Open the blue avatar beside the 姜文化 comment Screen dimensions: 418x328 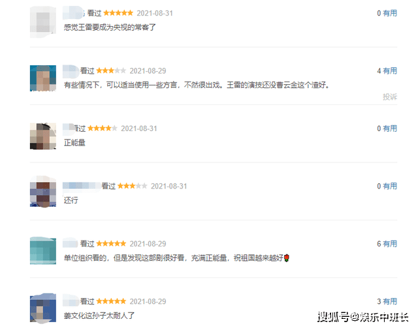click(x=43, y=308)
